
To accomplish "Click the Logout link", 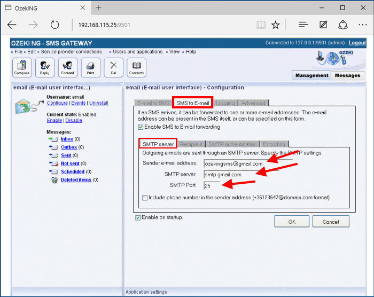I will pos(357,43).
